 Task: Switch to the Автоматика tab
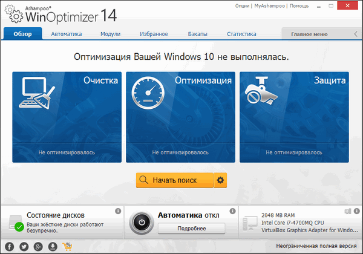click(67, 34)
